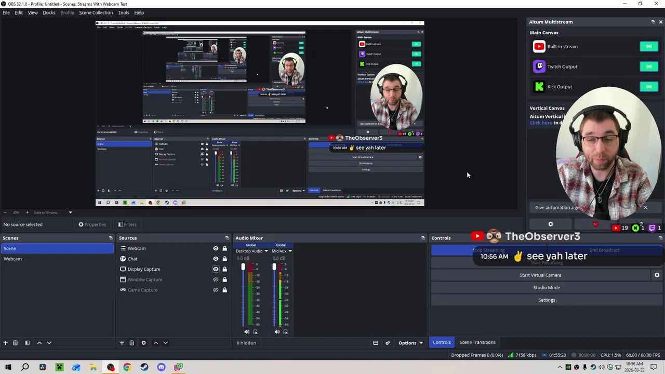
Task: Adjust Desktop Audio volume fader
Action: point(243,267)
